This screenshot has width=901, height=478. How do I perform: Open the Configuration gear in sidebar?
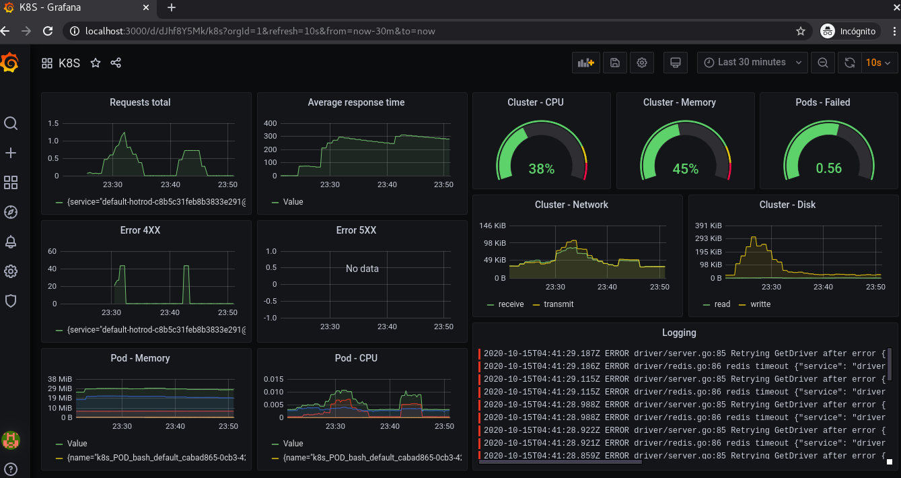(x=11, y=271)
